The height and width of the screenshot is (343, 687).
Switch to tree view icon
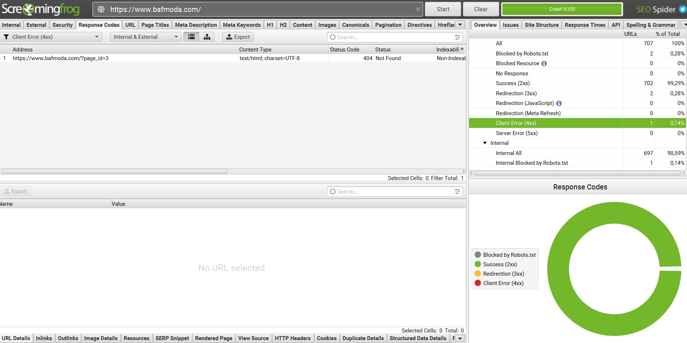click(207, 37)
